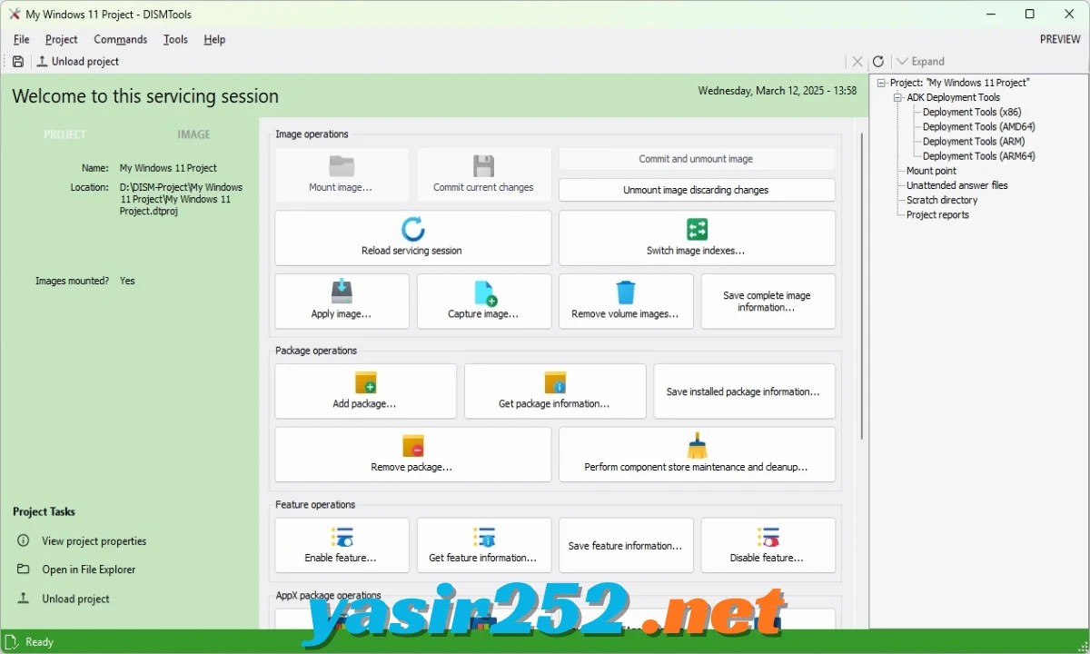
Task: Select Deployment Tools (AMD64) tree item
Action: (x=979, y=126)
